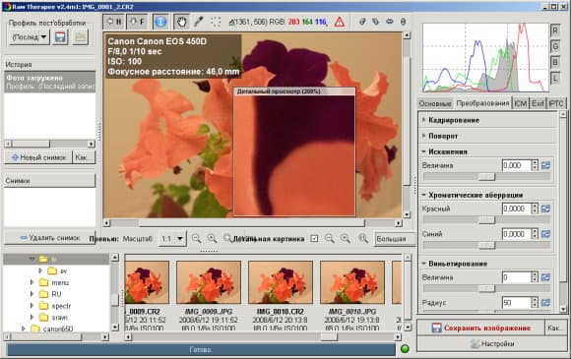This screenshot has width=571, height=359.
Task: Reset the Виньетирование Величина value
Action: coord(545,277)
